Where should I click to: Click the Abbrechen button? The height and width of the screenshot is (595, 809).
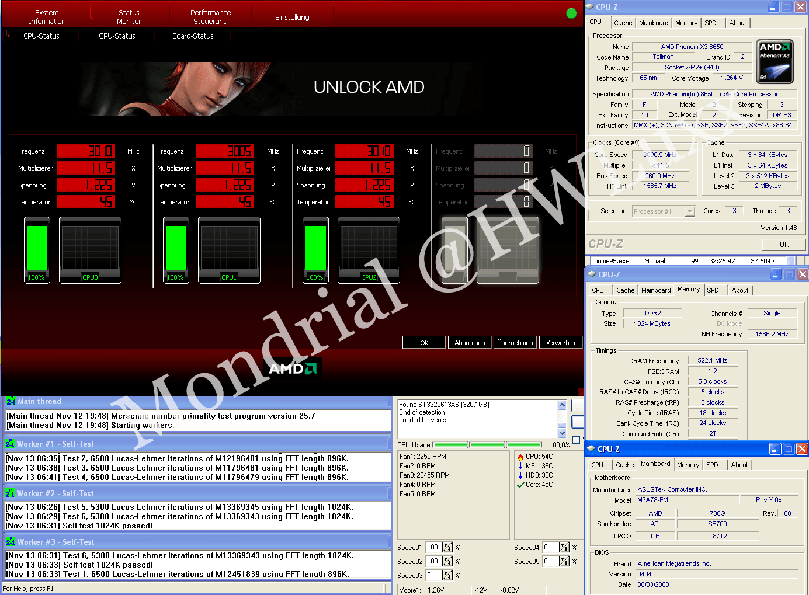[470, 343]
